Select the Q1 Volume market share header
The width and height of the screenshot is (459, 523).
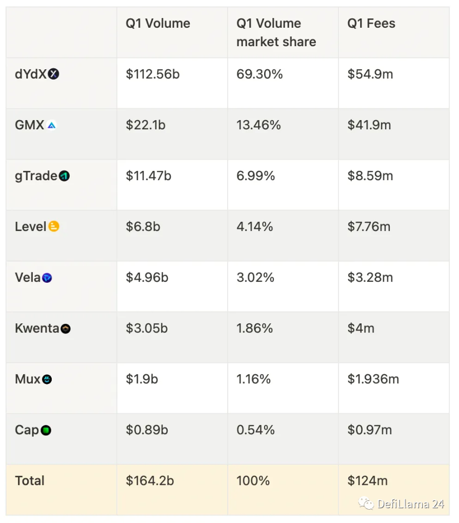276,32
